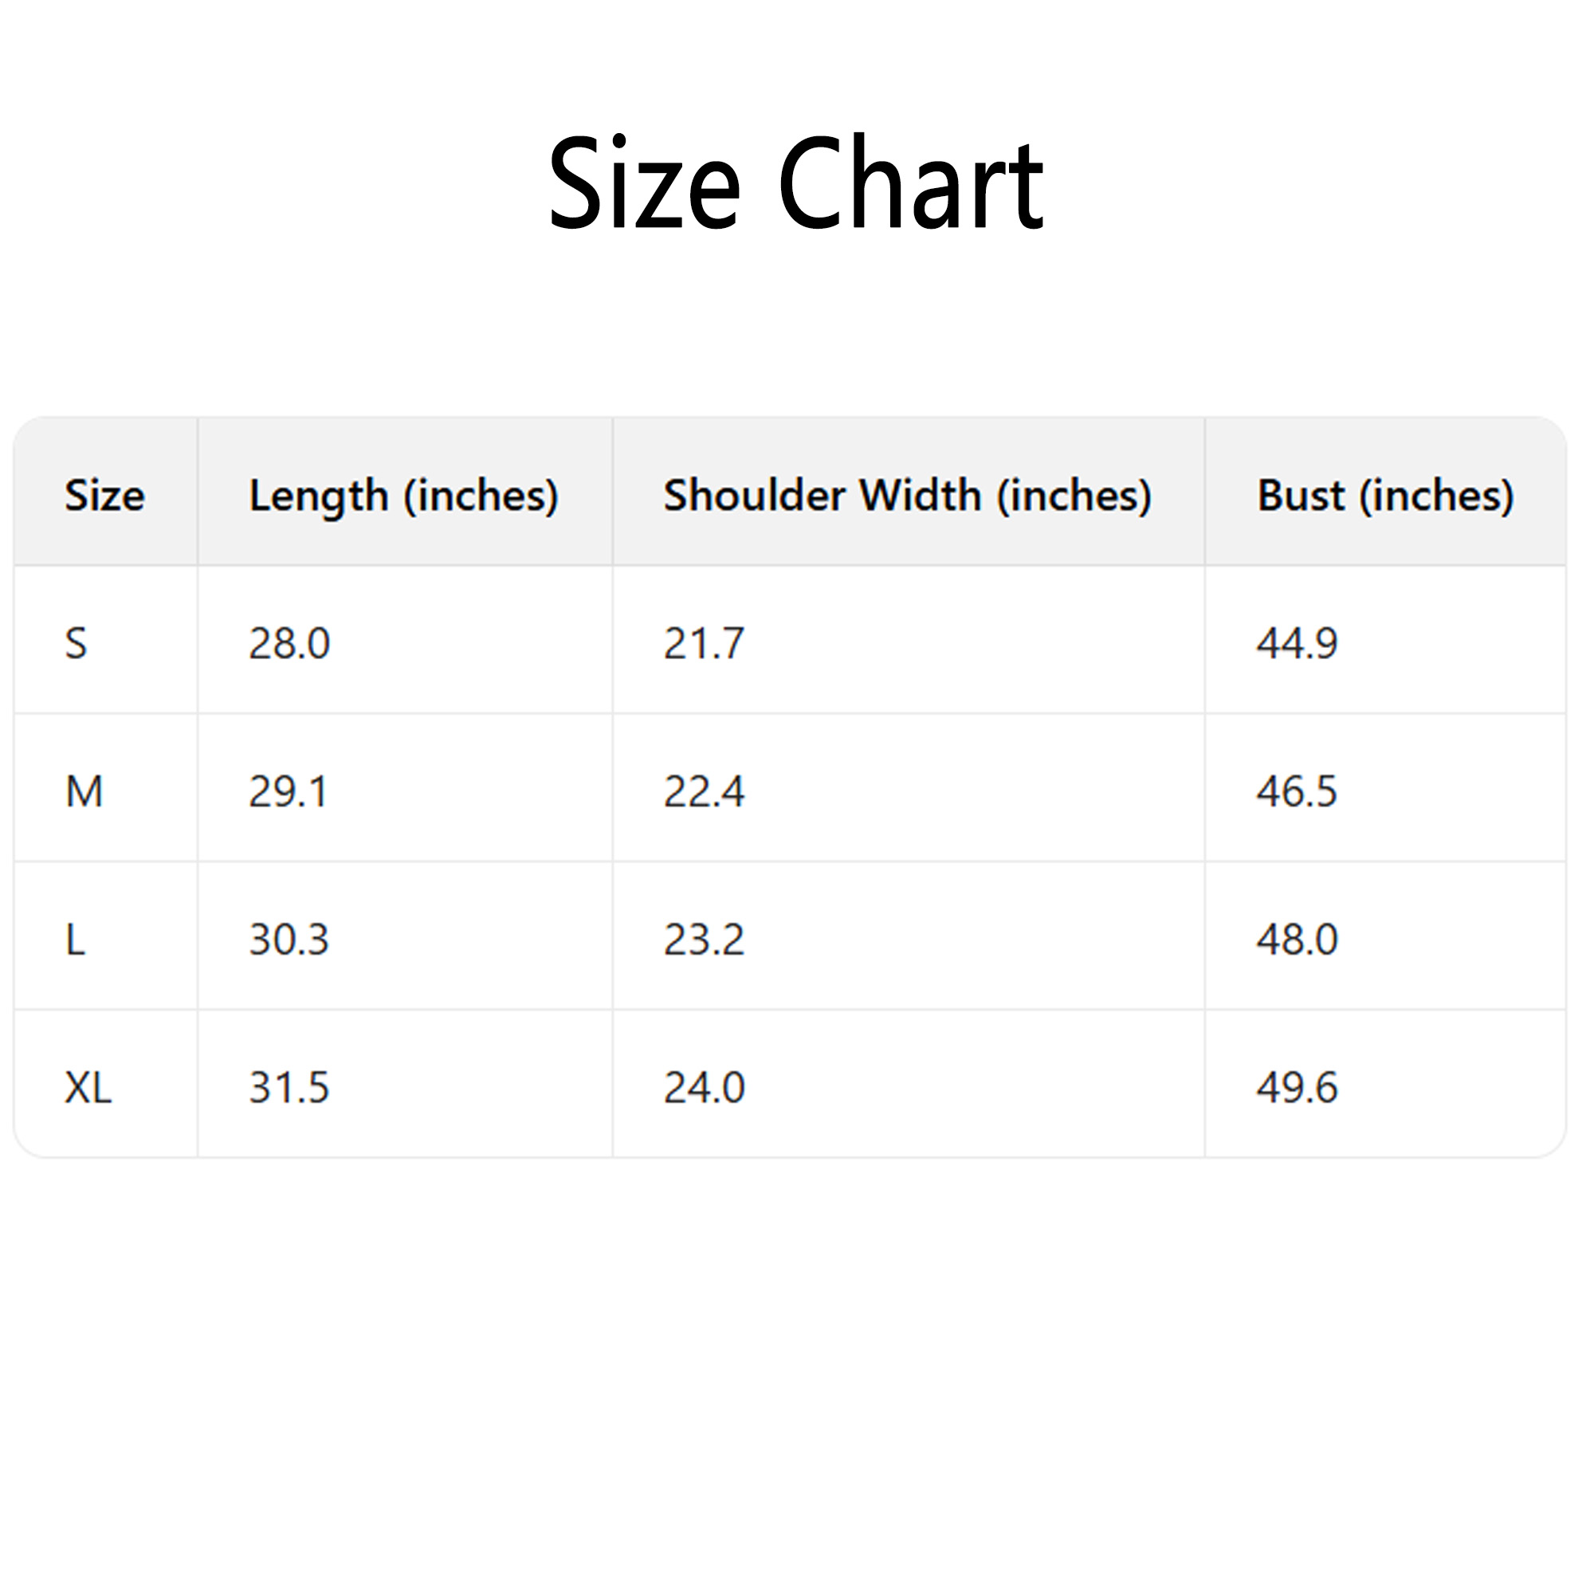Image resolution: width=1594 pixels, height=1594 pixels.
Task: Select the 30.3 length value
Action: (x=289, y=940)
